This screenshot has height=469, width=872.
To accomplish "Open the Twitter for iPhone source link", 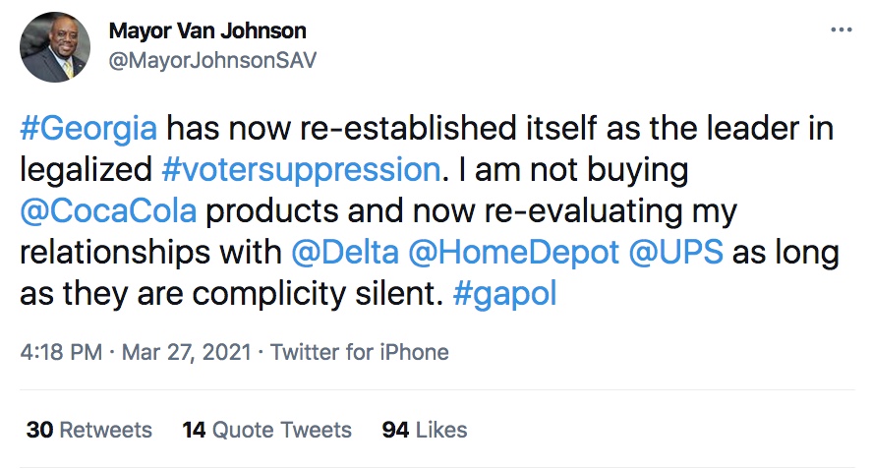I will point(359,352).
